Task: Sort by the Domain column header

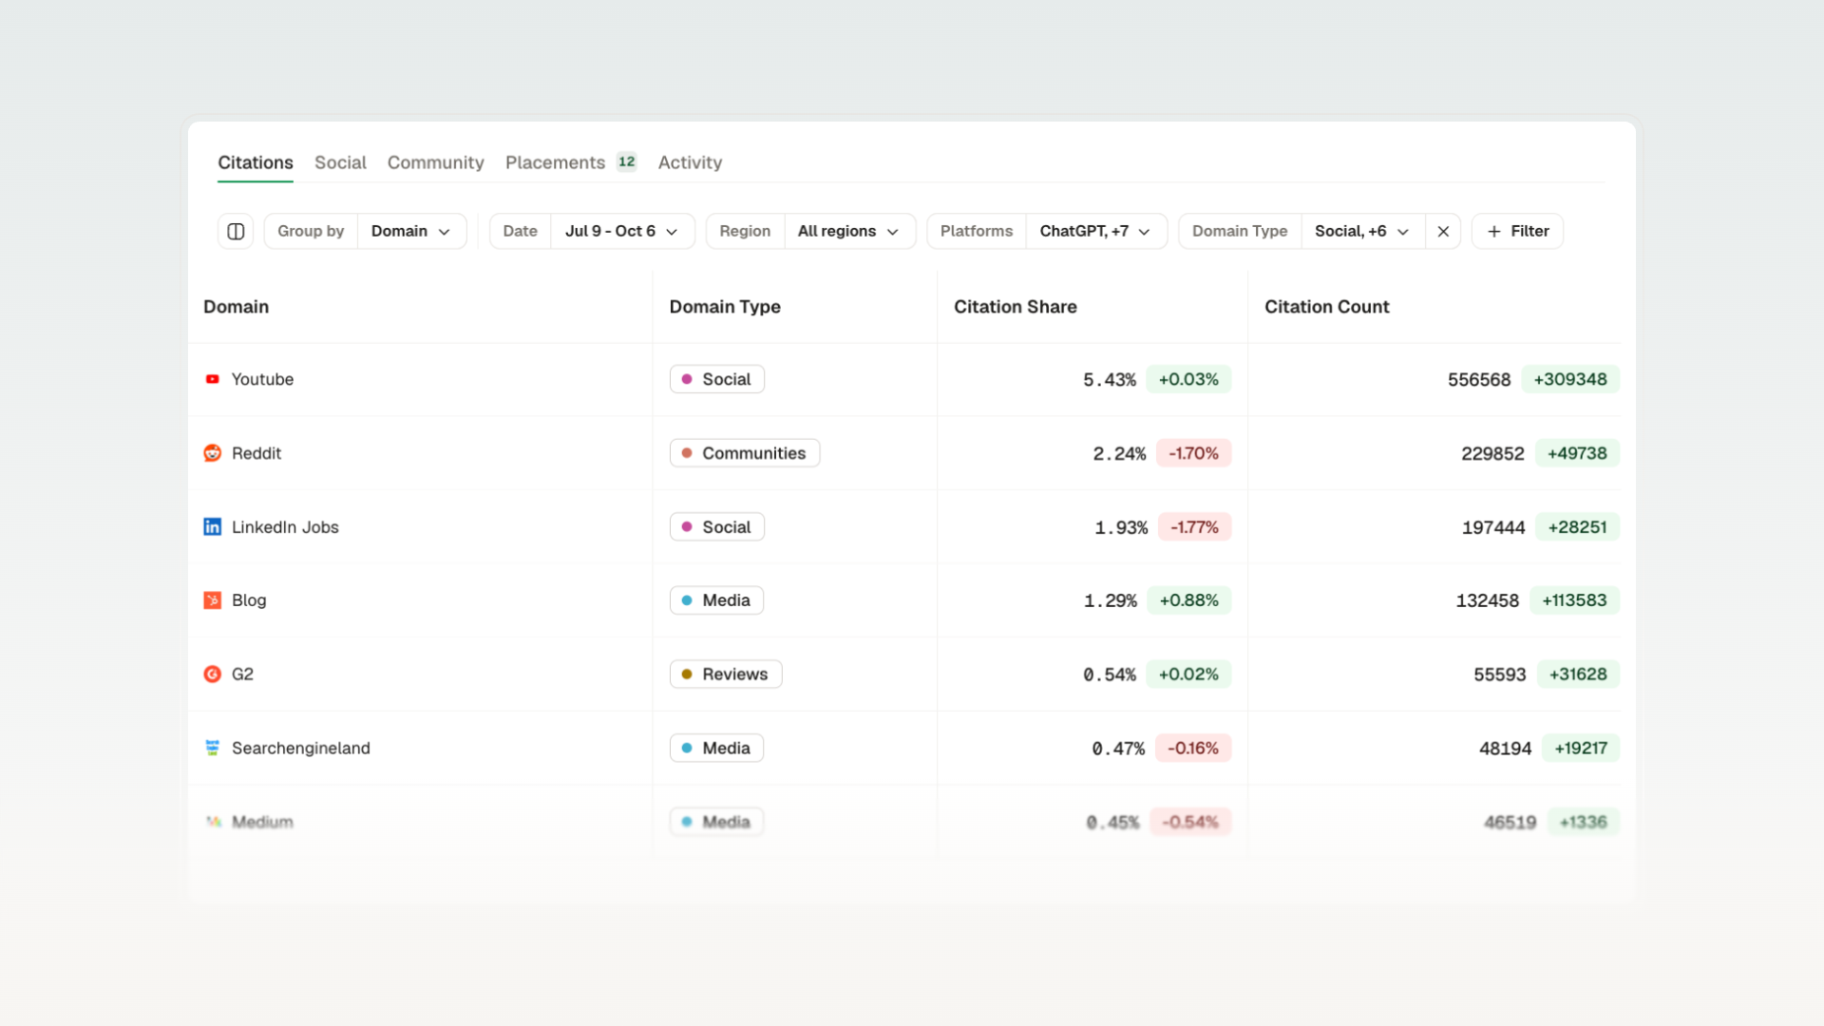Action: [x=236, y=307]
